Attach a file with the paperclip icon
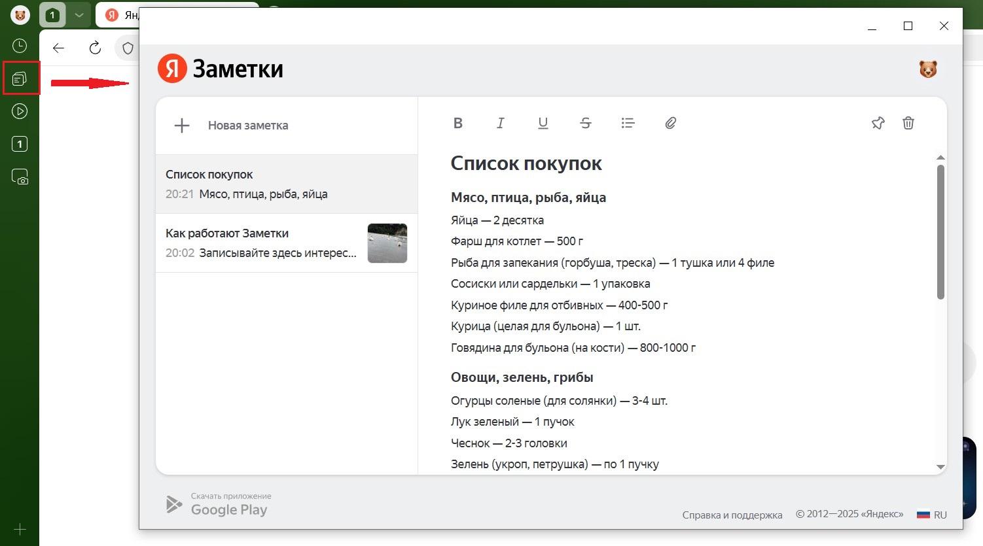This screenshot has width=983, height=546. coord(671,123)
